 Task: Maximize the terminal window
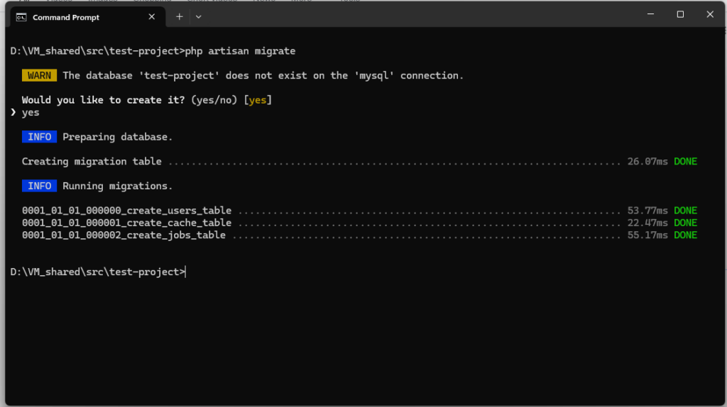pyautogui.click(x=680, y=15)
